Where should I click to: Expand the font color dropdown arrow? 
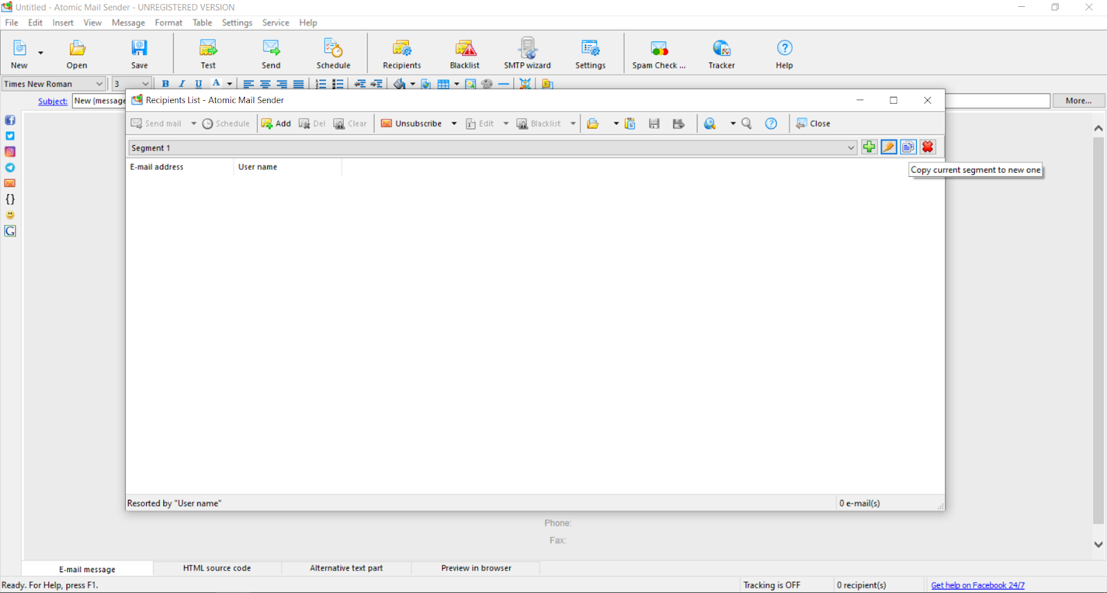[x=230, y=84]
